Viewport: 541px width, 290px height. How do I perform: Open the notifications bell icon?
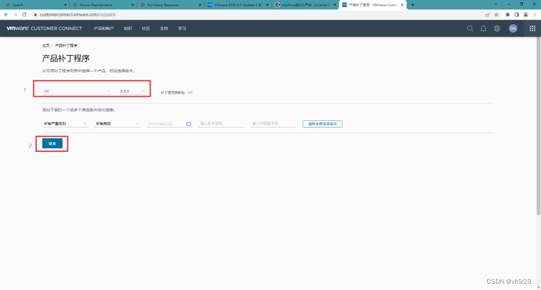coord(483,29)
